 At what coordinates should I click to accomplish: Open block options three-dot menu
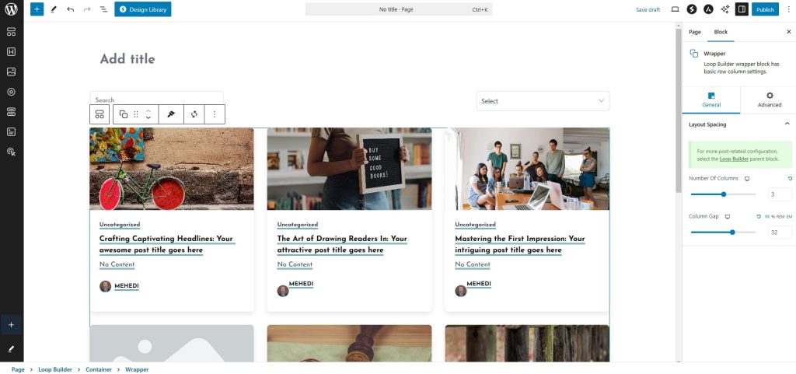[214, 114]
